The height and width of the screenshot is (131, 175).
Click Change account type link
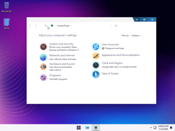(x=114, y=48)
